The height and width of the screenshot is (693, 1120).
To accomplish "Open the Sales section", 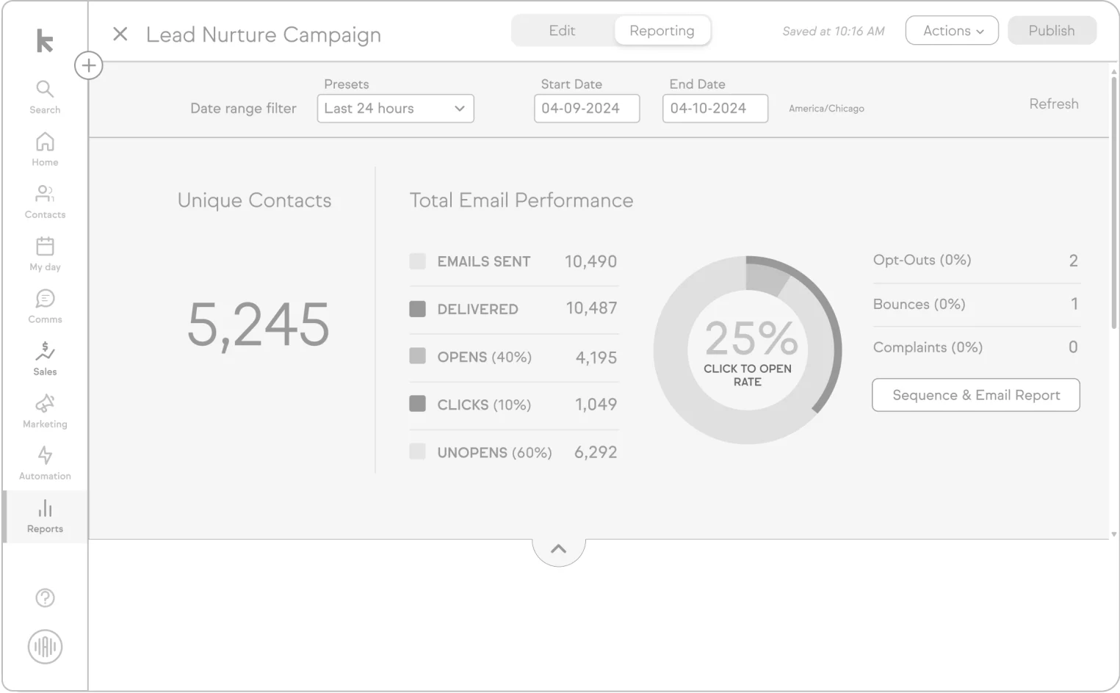I will (45, 358).
